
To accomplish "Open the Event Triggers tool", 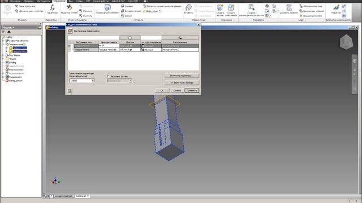I will coord(312,11).
